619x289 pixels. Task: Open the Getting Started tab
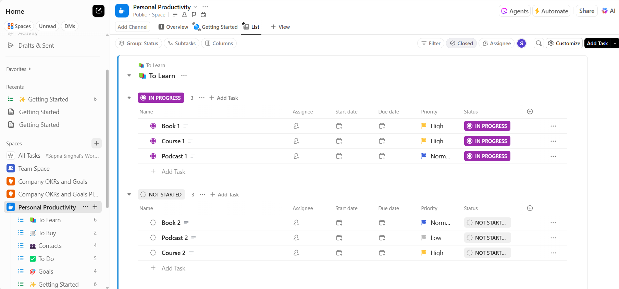[x=215, y=27]
